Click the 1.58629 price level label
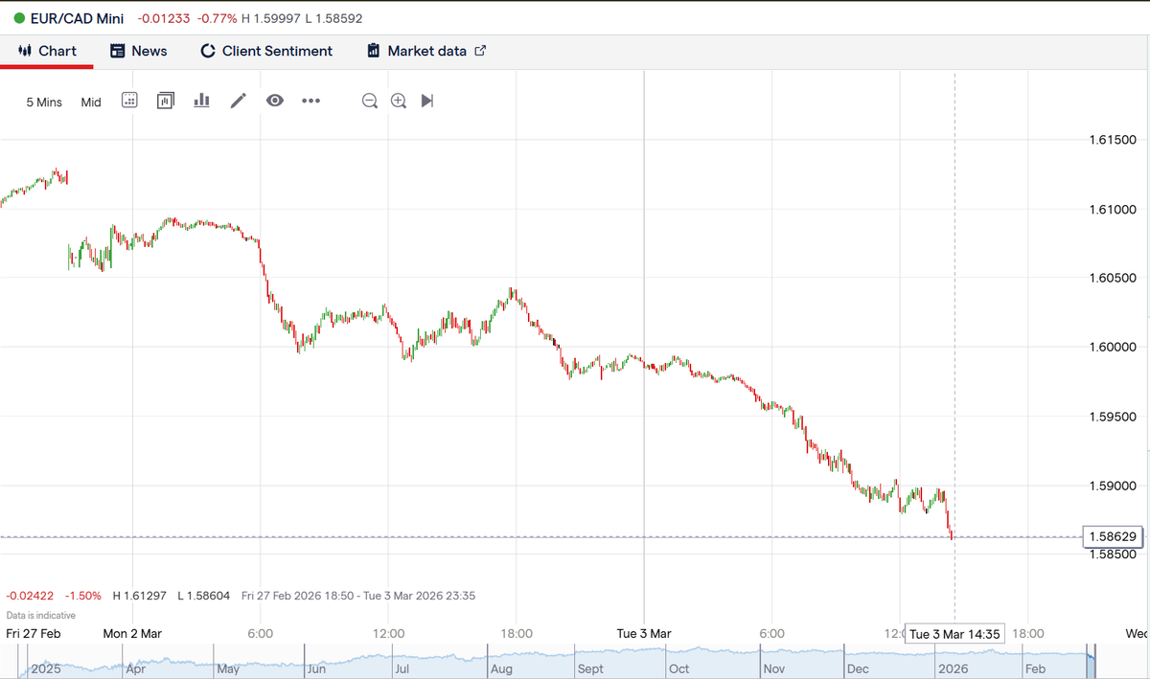 click(x=1113, y=537)
